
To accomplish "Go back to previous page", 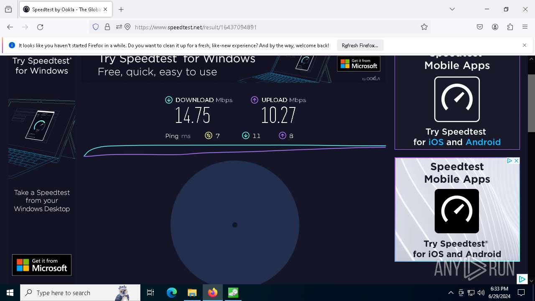I will click(x=10, y=27).
